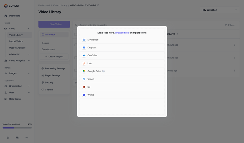Image resolution: width=244 pixels, height=143 pixels.
Task: Open options menu for newest hours-ago video
Action: pyautogui.click(x=235, y=45)
